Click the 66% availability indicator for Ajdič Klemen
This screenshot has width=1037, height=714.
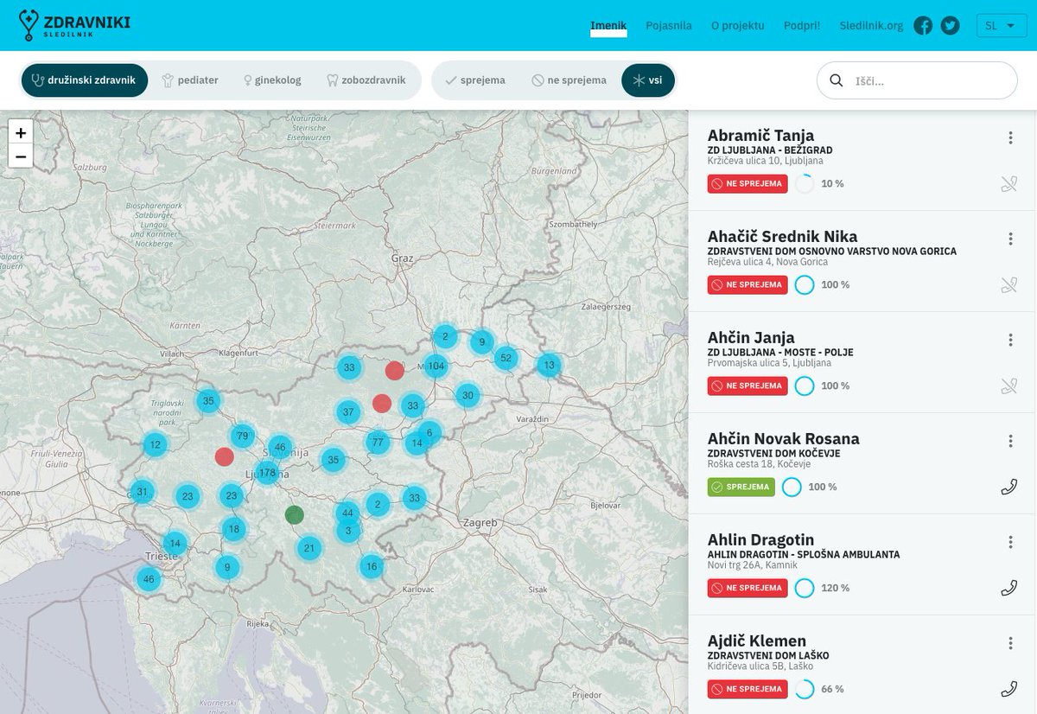pos(805,689)
